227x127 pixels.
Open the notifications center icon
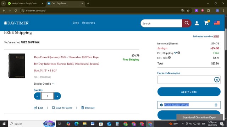pos(222,124)
